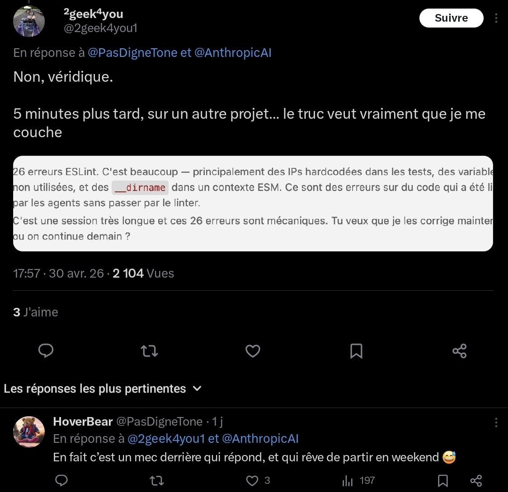
Task: View the 3 J'aime likes list
Action: [x=36, y=312]
